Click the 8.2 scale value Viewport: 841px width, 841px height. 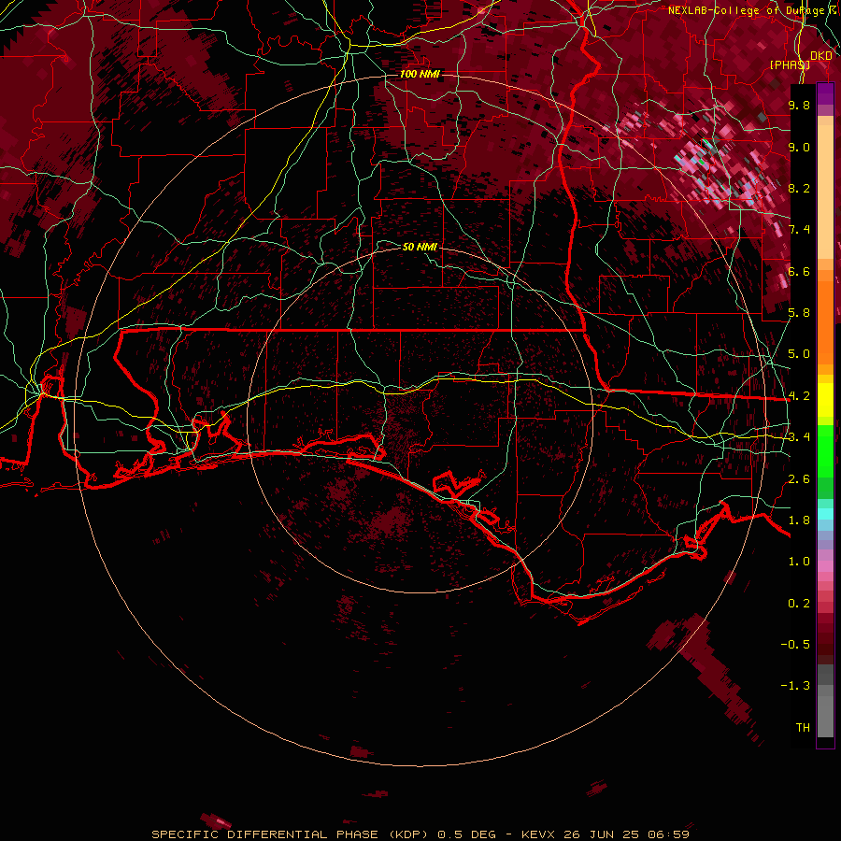[799, 188]
